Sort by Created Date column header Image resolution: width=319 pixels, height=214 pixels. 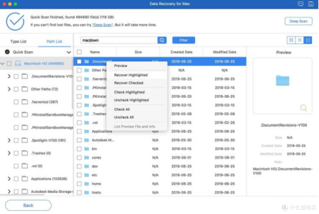181,52
